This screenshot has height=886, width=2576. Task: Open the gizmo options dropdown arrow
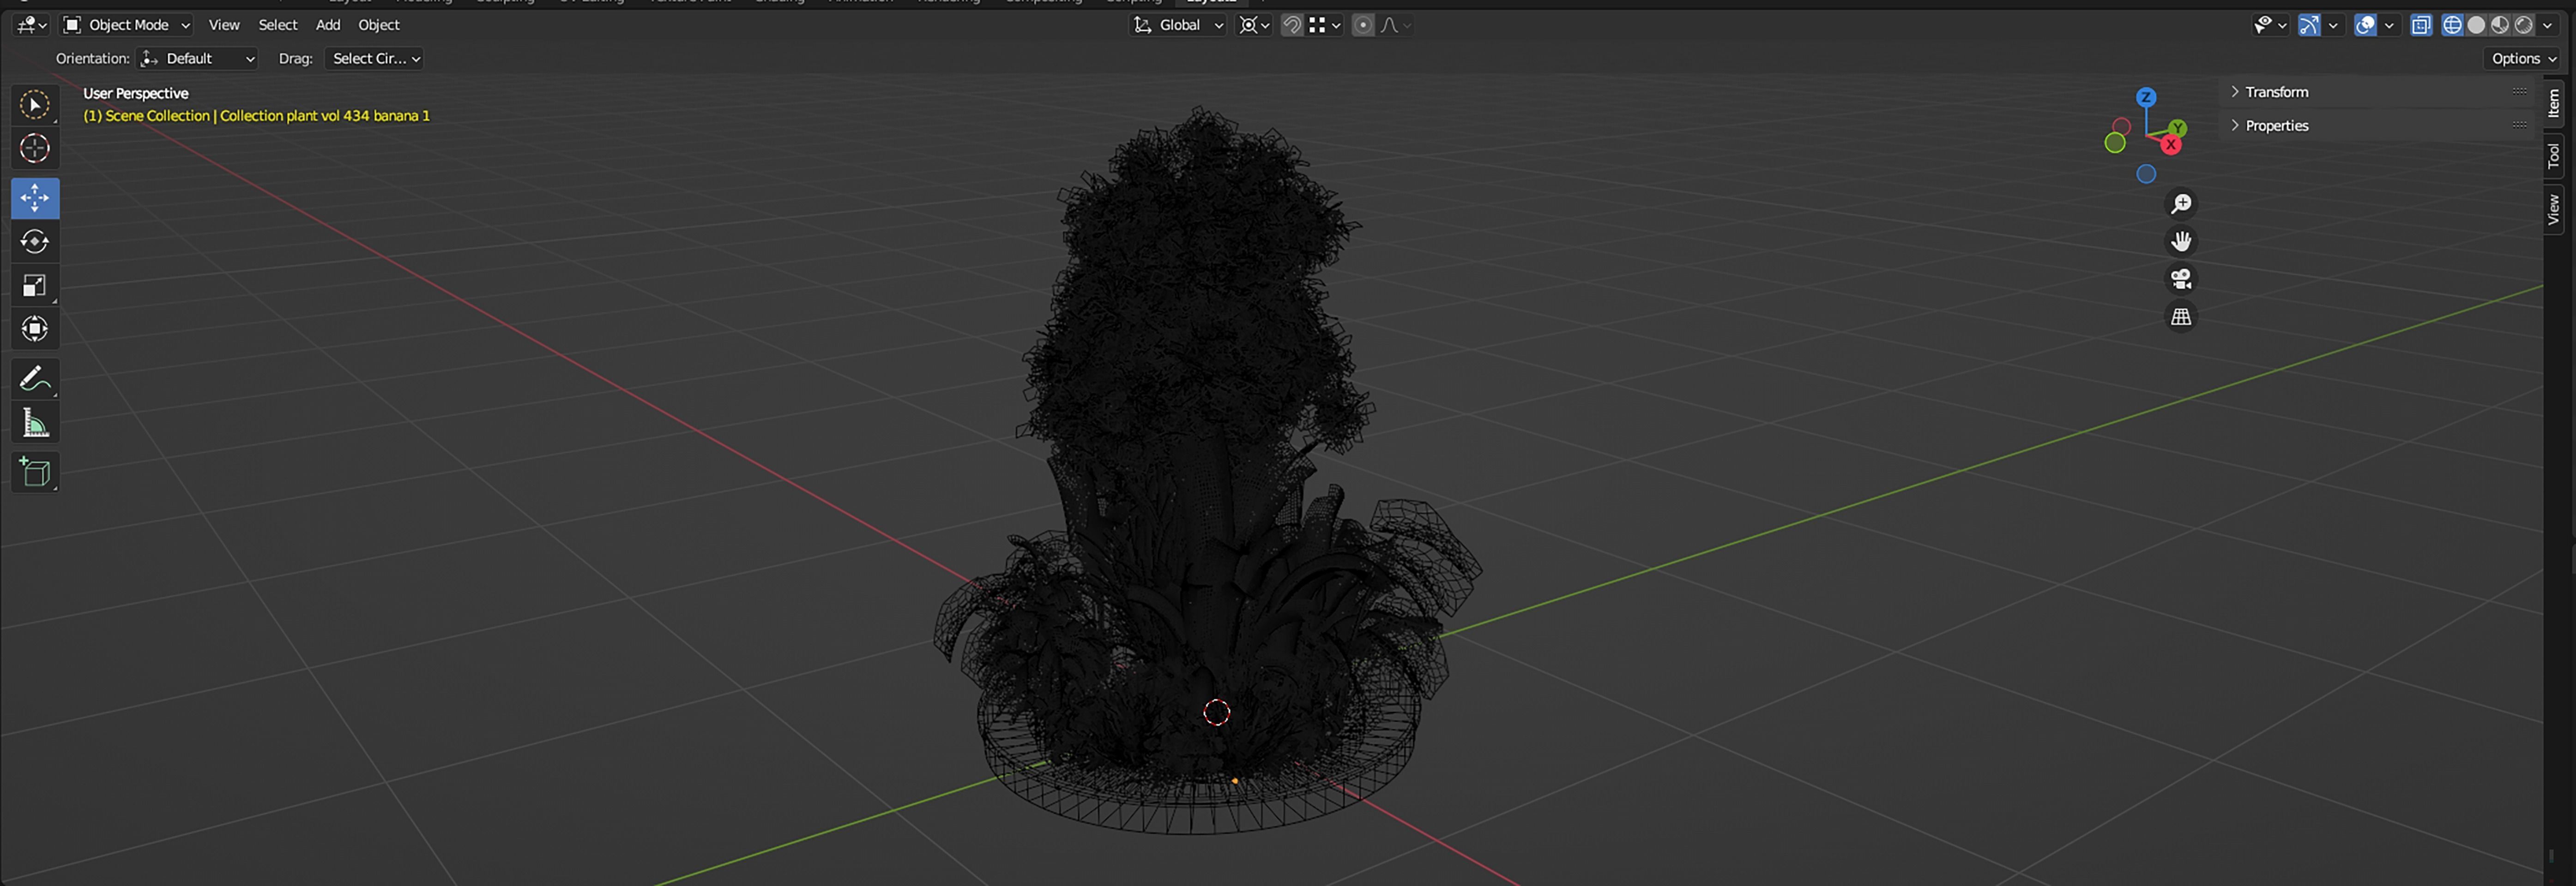tap(2333, 25)
